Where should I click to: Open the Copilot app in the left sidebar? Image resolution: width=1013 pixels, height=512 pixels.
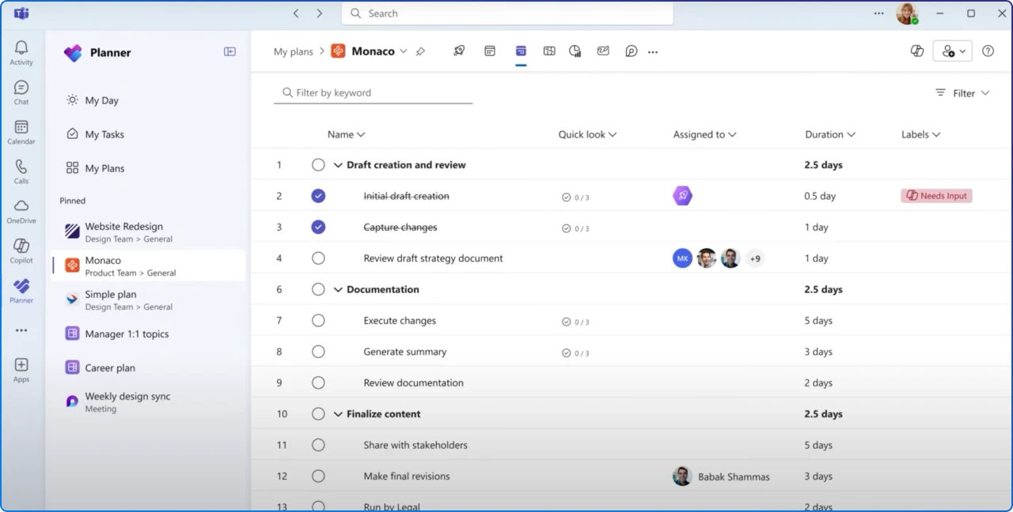(x=21, y=247)
